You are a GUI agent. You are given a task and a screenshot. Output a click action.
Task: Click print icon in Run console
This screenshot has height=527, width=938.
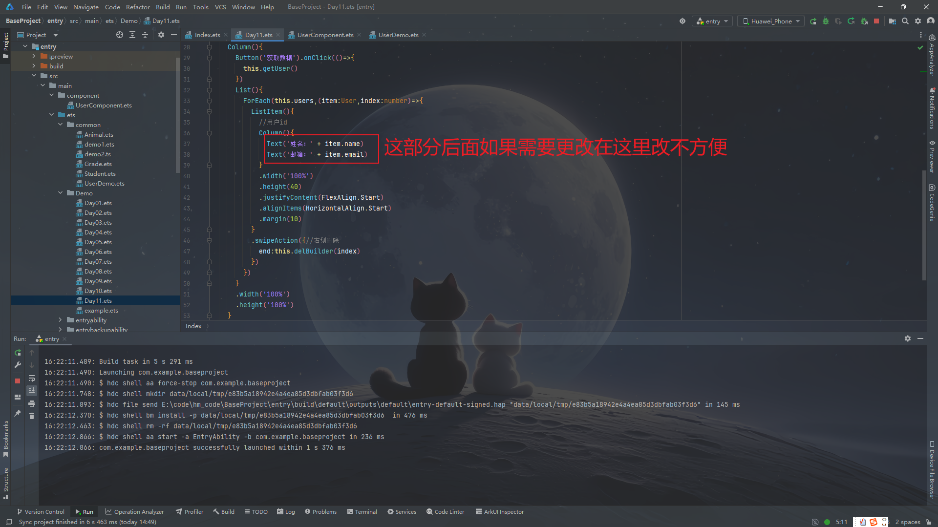[x=32, y=403]
